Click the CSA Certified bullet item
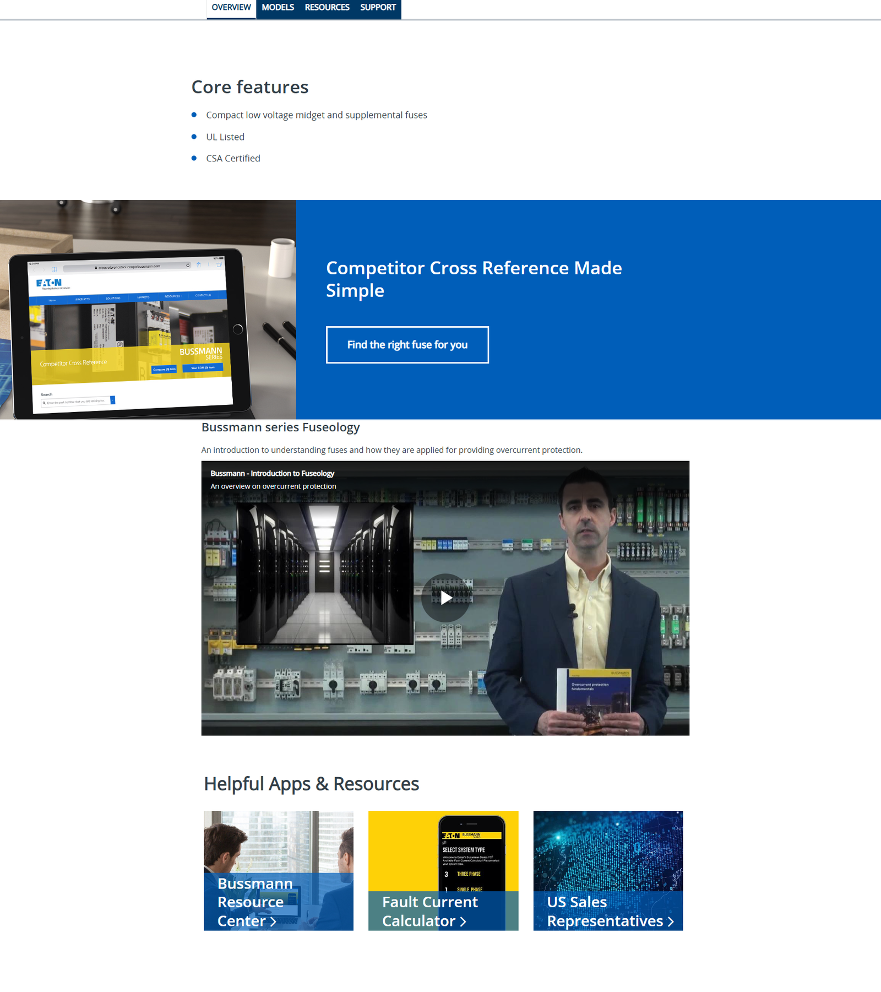The width and height of the screenshot is (881, 992). tap(233, 159)
